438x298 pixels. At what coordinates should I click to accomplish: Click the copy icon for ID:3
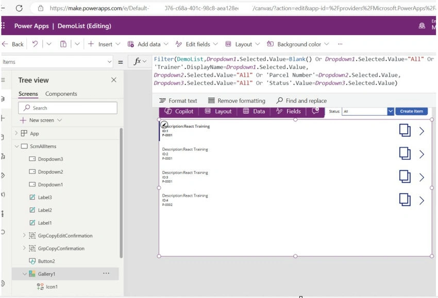coord(405,177)
